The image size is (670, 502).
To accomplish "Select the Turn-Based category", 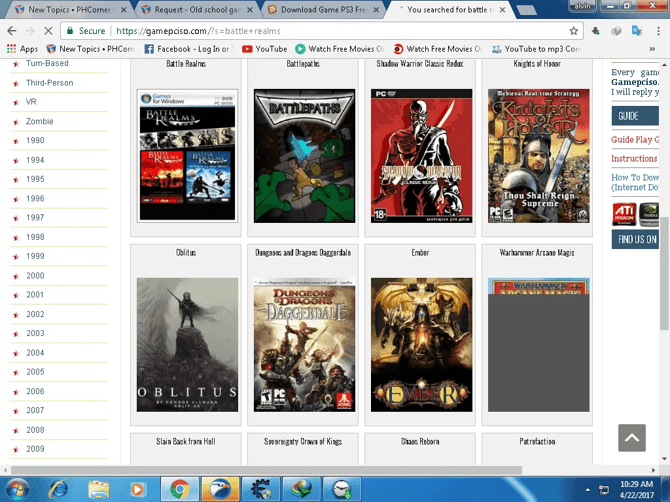I will click(47, 63).
